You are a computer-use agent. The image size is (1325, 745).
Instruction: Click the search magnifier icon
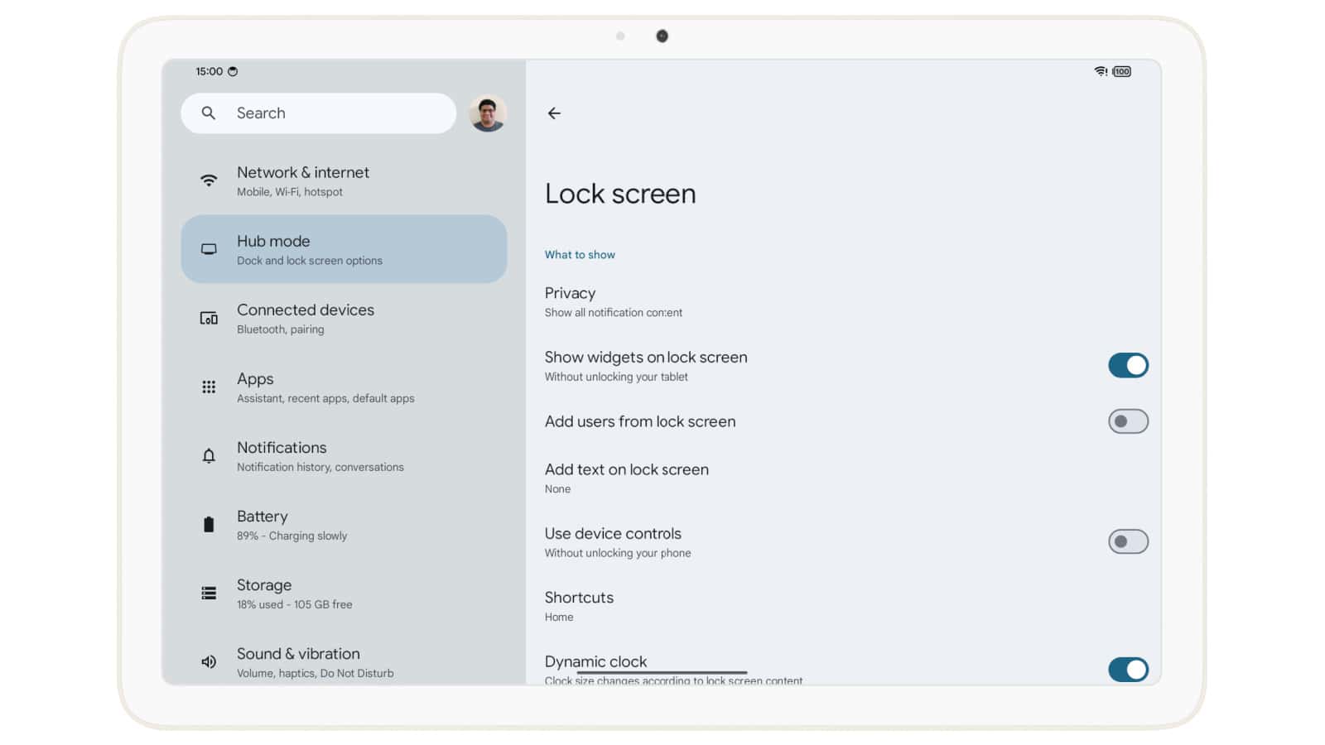209,113
